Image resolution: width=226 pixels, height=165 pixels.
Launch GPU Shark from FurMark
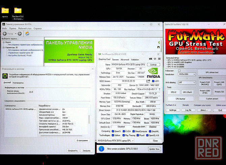[187, 92]
